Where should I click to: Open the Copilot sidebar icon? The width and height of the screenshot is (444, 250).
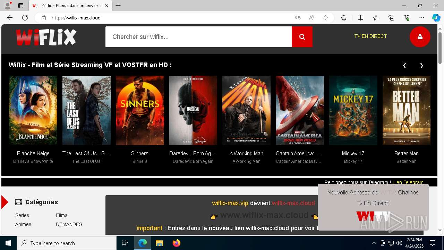(436, 18)
